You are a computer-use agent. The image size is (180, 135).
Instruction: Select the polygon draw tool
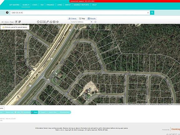point(44,22)
